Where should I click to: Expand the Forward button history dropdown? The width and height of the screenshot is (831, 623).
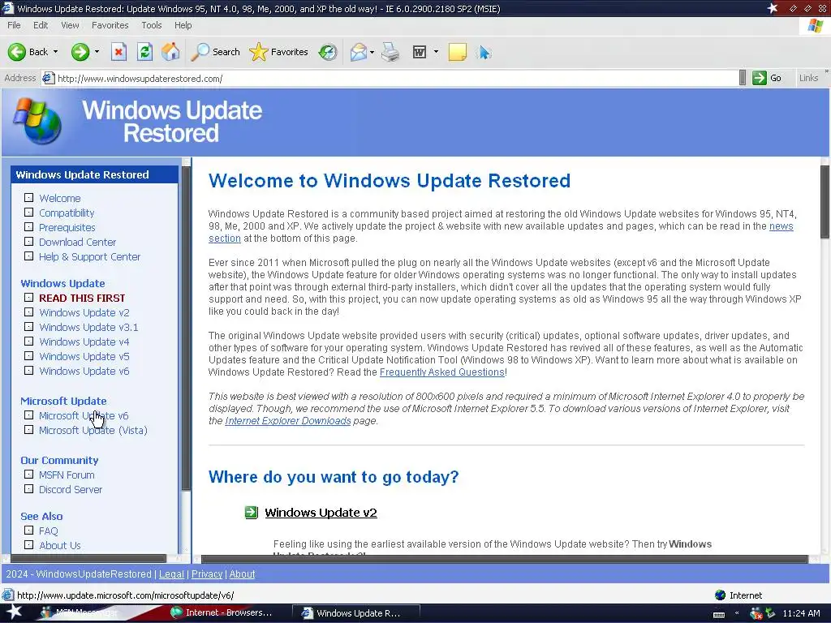(97, 52)
